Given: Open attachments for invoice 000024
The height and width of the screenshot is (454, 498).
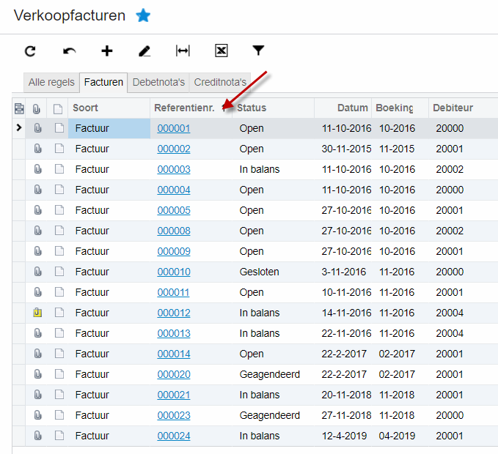Looking at the screenshot, I should 37,435.
